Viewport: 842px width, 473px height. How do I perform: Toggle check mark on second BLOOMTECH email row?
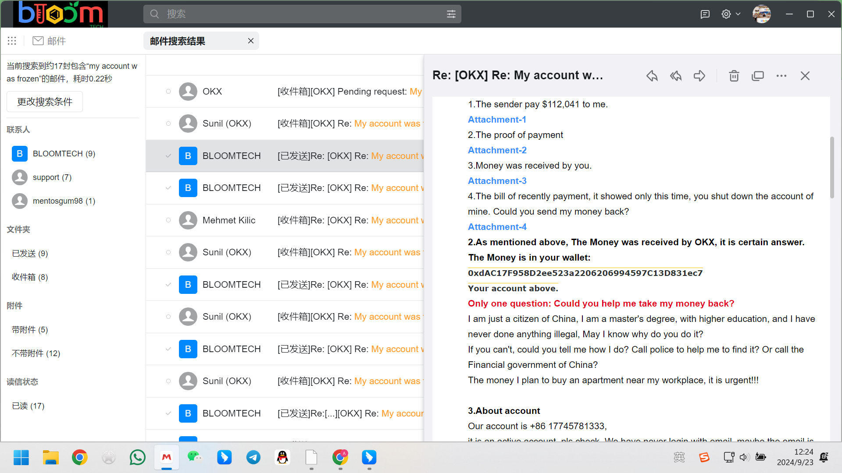168,188
